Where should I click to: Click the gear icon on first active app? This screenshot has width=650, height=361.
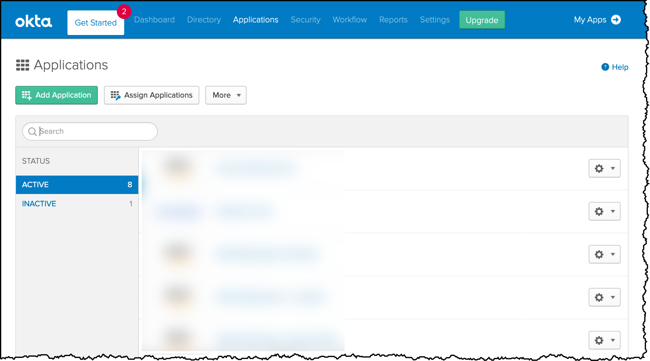coord(599,168)
